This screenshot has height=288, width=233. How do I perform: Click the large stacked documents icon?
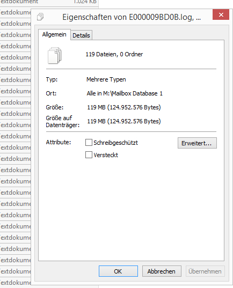tap(55, 55)
